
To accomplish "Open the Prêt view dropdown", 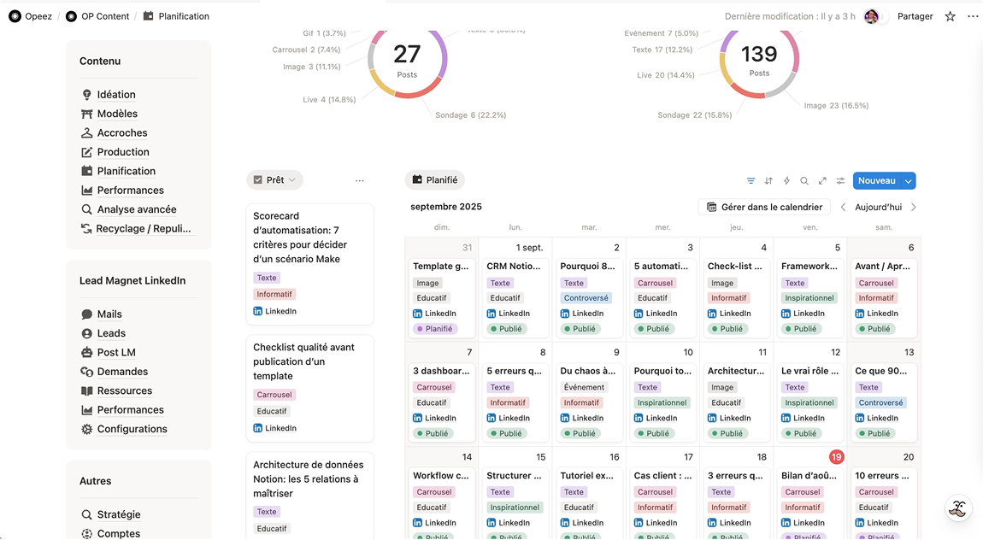I will point(274,179).
